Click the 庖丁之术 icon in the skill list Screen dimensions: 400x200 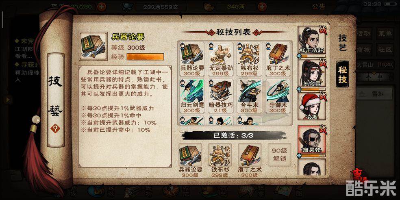tap(278, 59)
